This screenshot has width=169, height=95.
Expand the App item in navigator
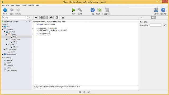(3, 27)
